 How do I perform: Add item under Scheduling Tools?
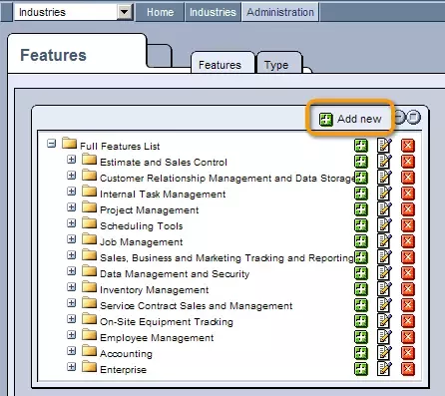pos(361,225)
